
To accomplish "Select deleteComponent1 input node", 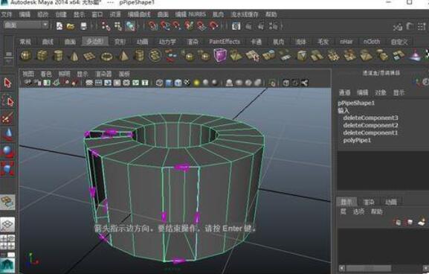I will tap(370, 133).
